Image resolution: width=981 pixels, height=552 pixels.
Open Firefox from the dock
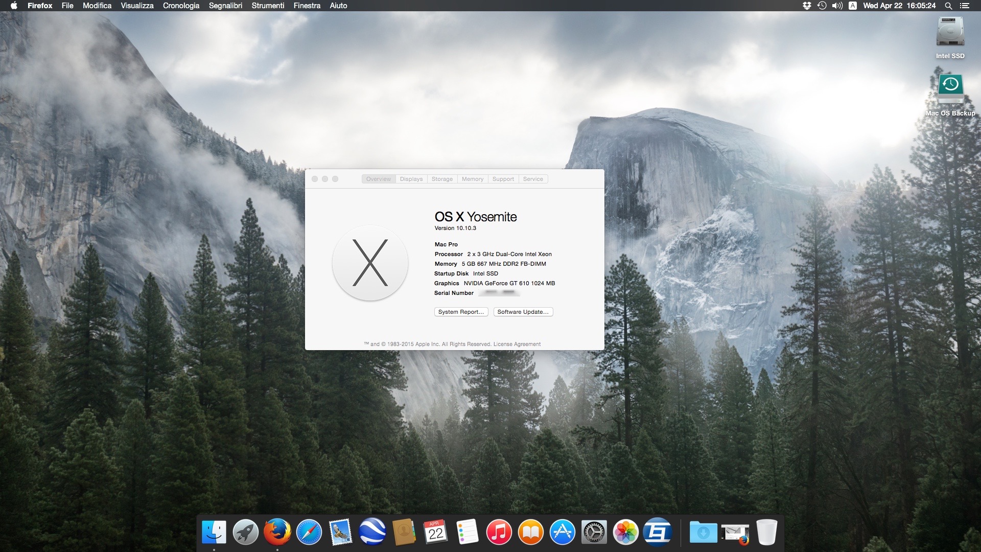click(x=277, y=533)
